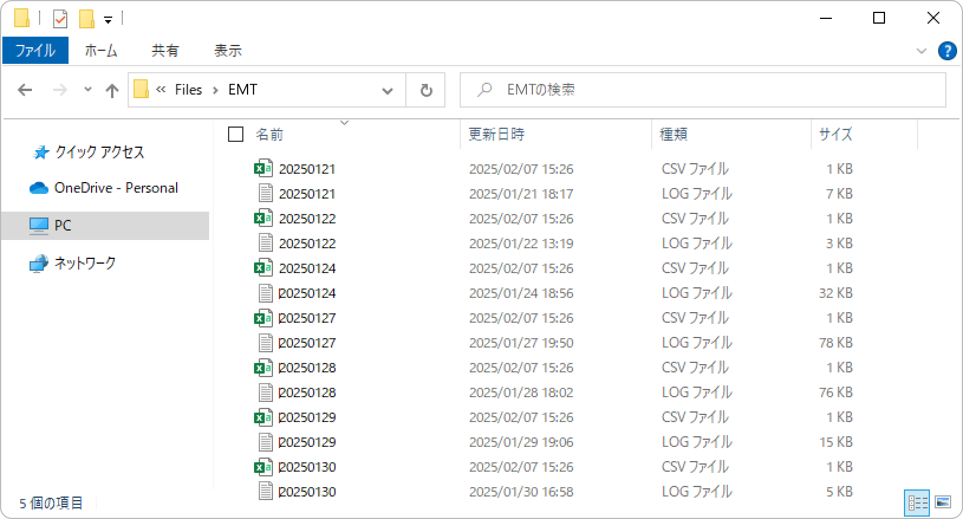The width and height of the screenshot is (963, 519).
Task: Click the 20250121 CSV file Excel icon
Action: pyautogui.click(x=263, y=168)
